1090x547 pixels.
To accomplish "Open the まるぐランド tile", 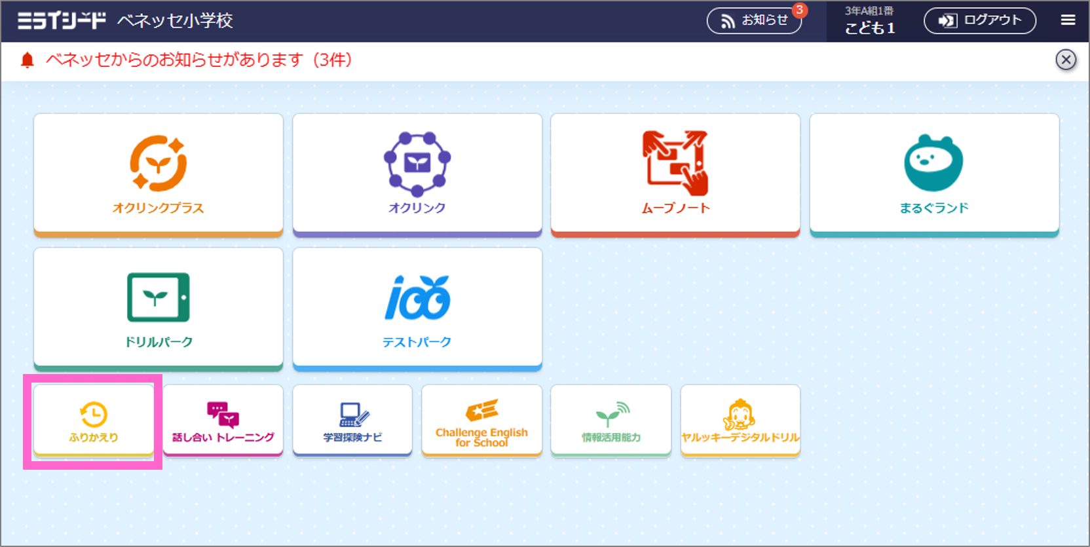I will 934,174.
